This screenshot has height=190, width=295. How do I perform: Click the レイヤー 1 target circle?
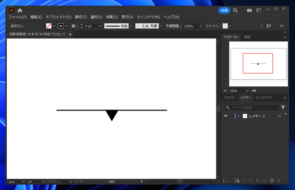[279, 116]
